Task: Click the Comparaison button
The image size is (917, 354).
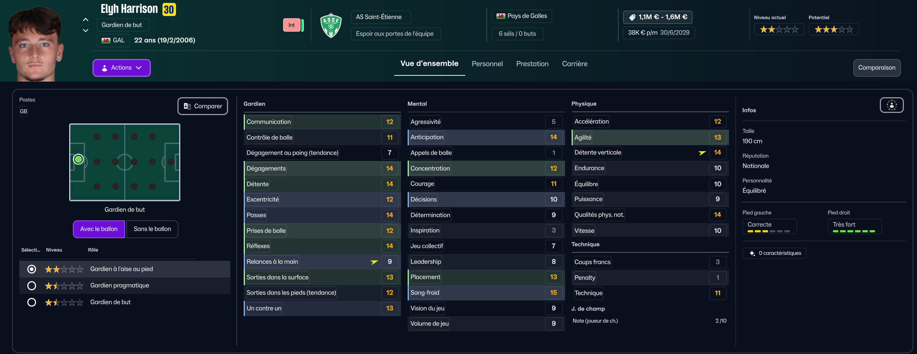Action: coord(877,68)
